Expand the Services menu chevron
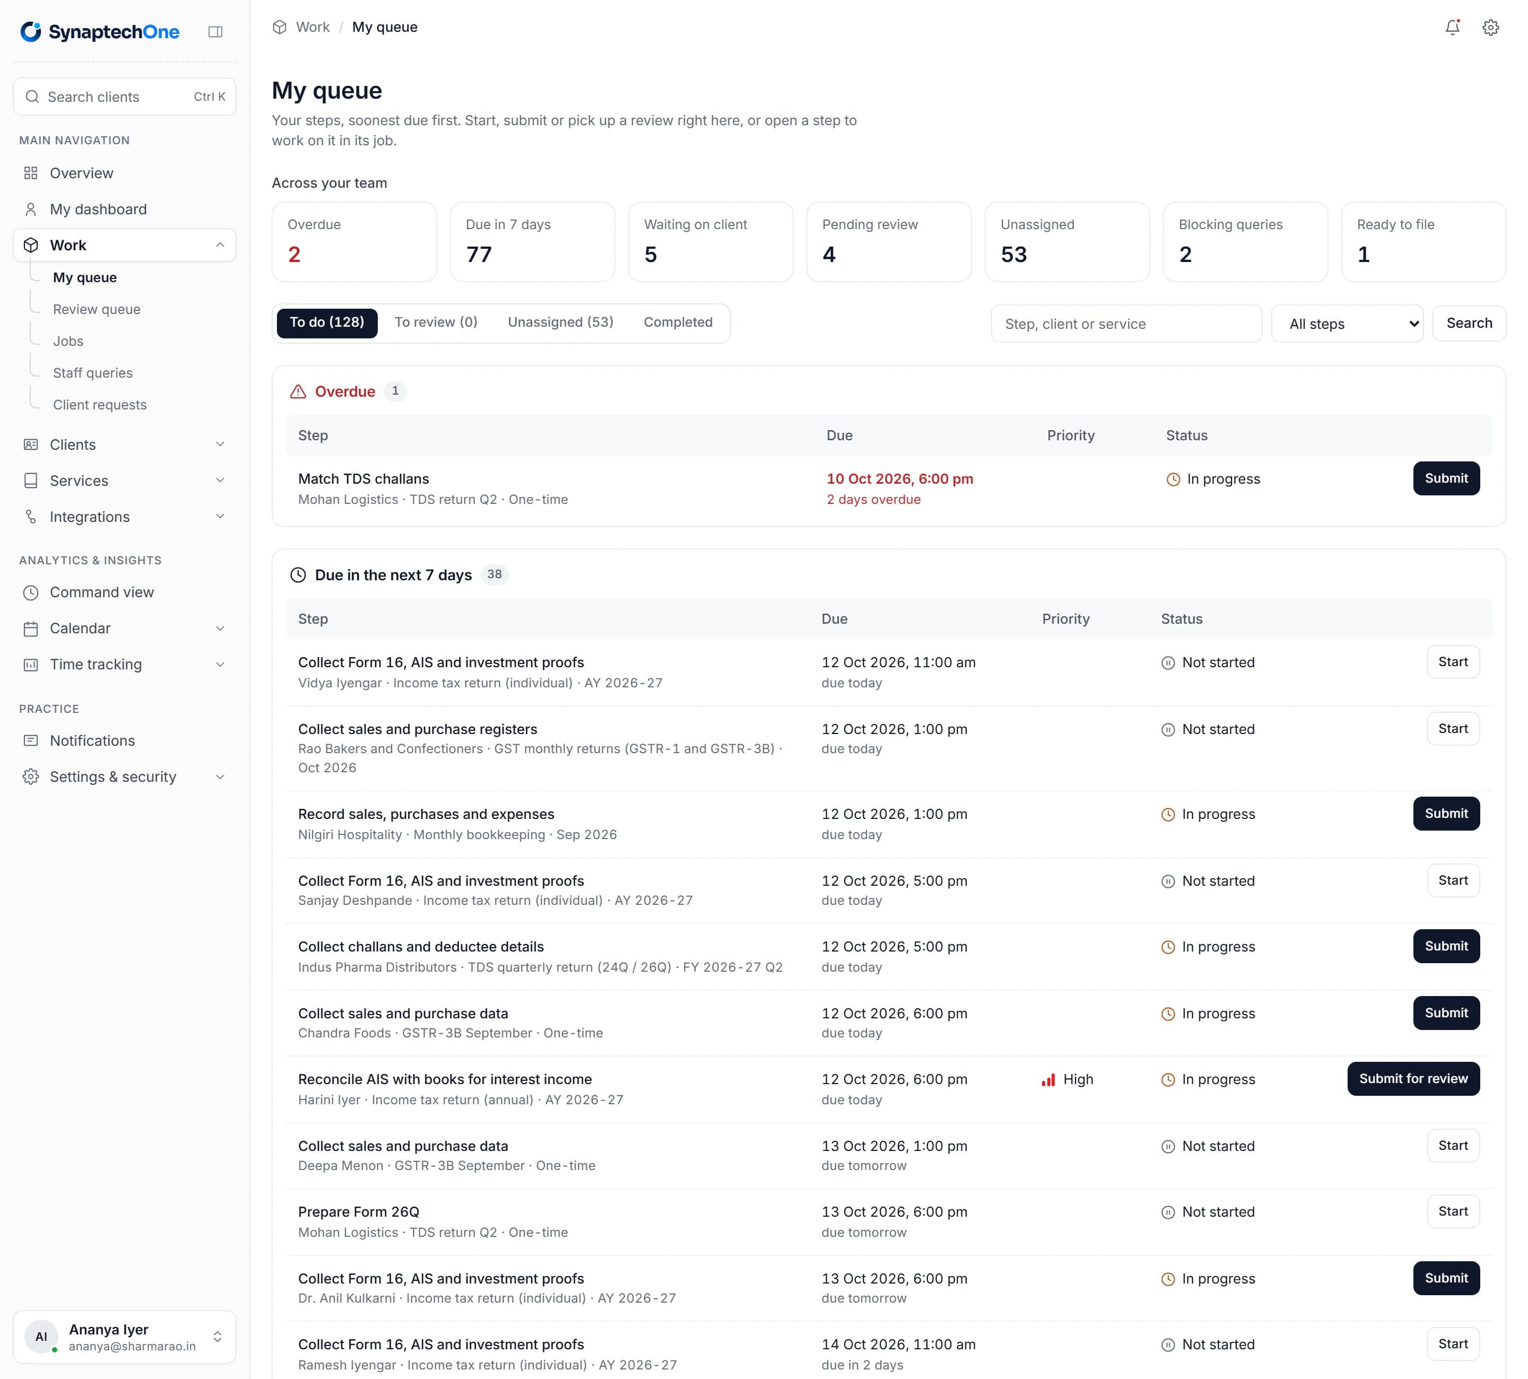The image size is (1528, 1379). [220, 481]
